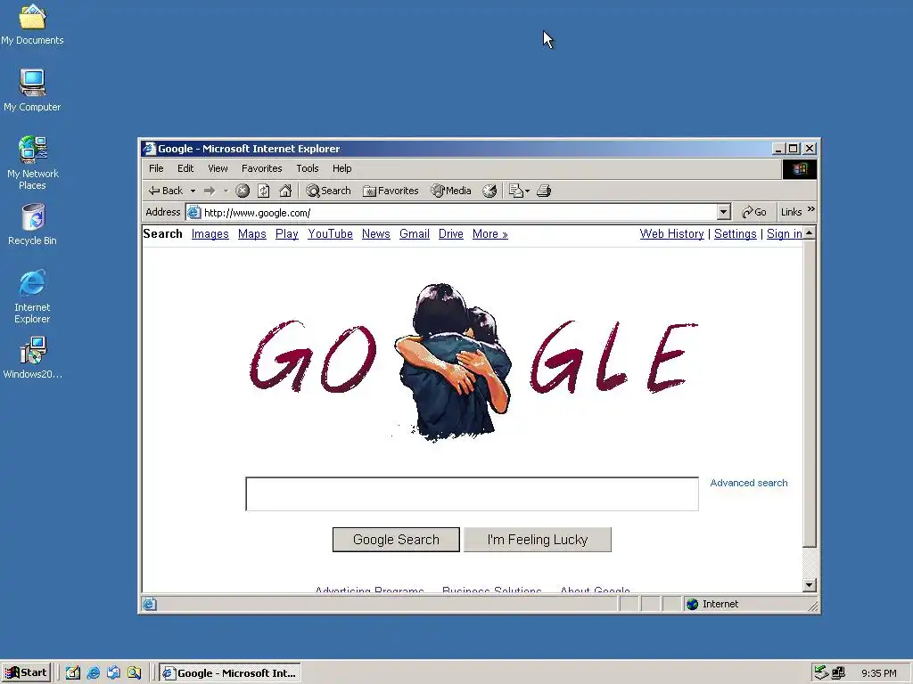The image size is (913, 684).
Task: Open the Favorites menu
Action: tap(262, 168)
